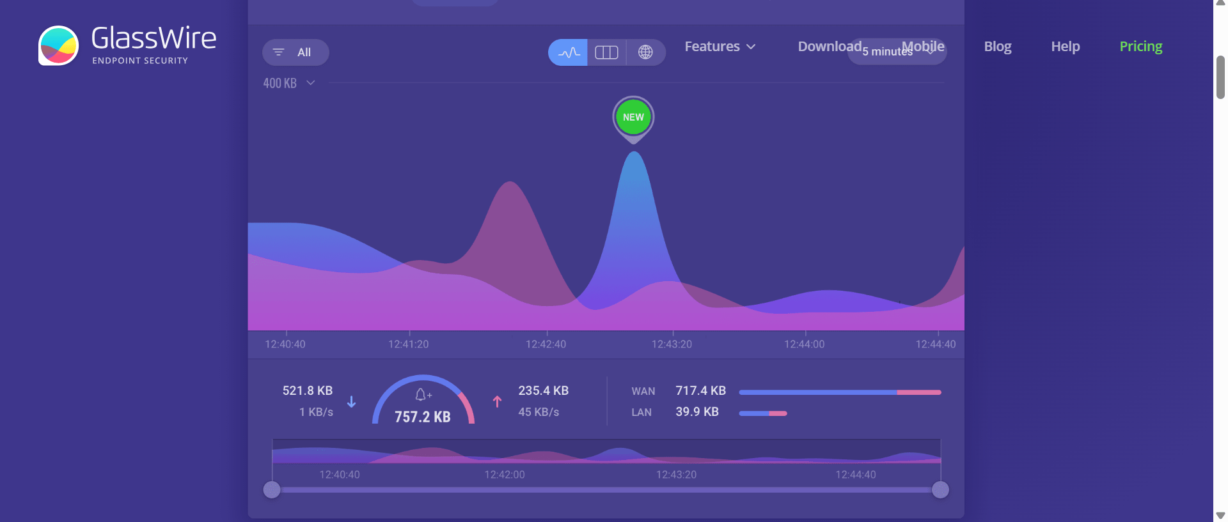
Task: Select the 757.2 KB total value
Action: coord(423,417)
